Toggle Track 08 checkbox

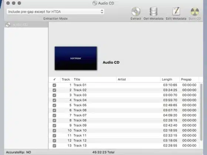click(x=54, y=120)
